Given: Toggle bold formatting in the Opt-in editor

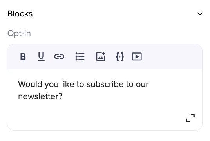Looking at the screenshot, I should click(x=23, y=57).
